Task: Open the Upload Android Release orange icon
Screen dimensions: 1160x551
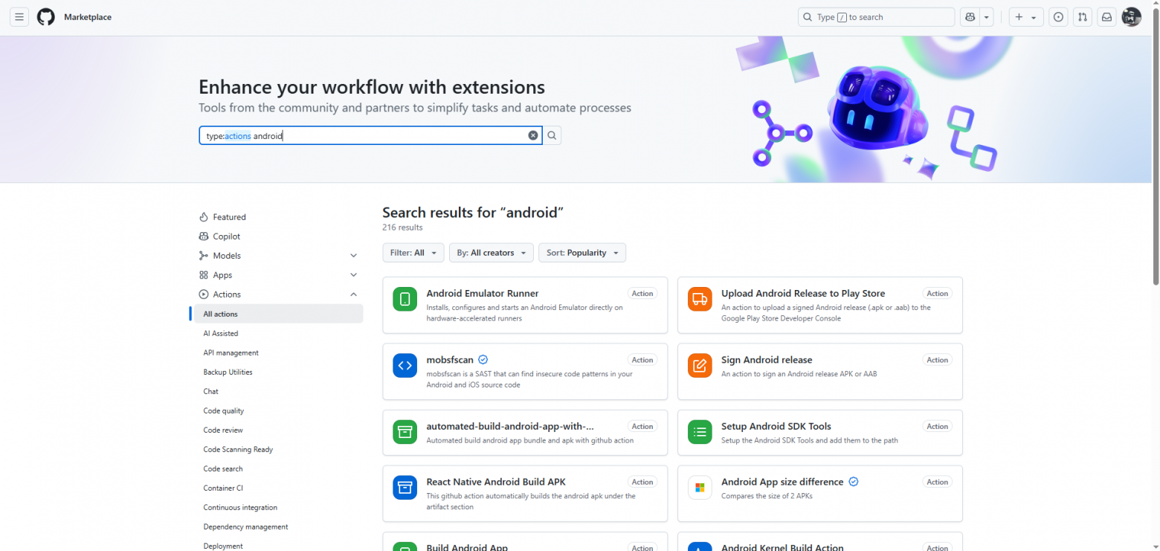Action: tap(700, 299)
